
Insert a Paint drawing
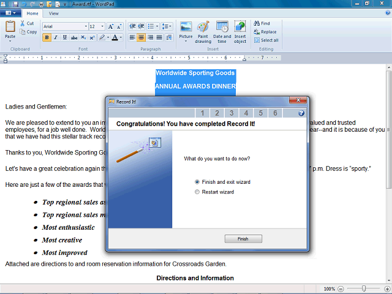click(203, 32)
